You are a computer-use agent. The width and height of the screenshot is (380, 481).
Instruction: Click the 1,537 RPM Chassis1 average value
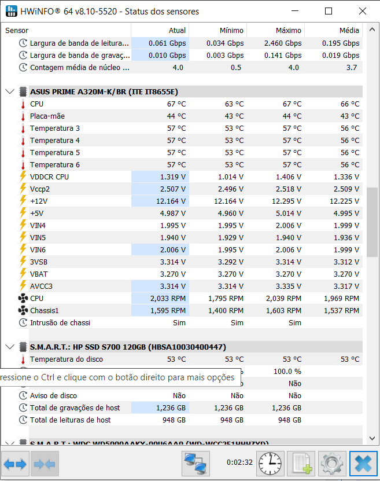point(342,311)
